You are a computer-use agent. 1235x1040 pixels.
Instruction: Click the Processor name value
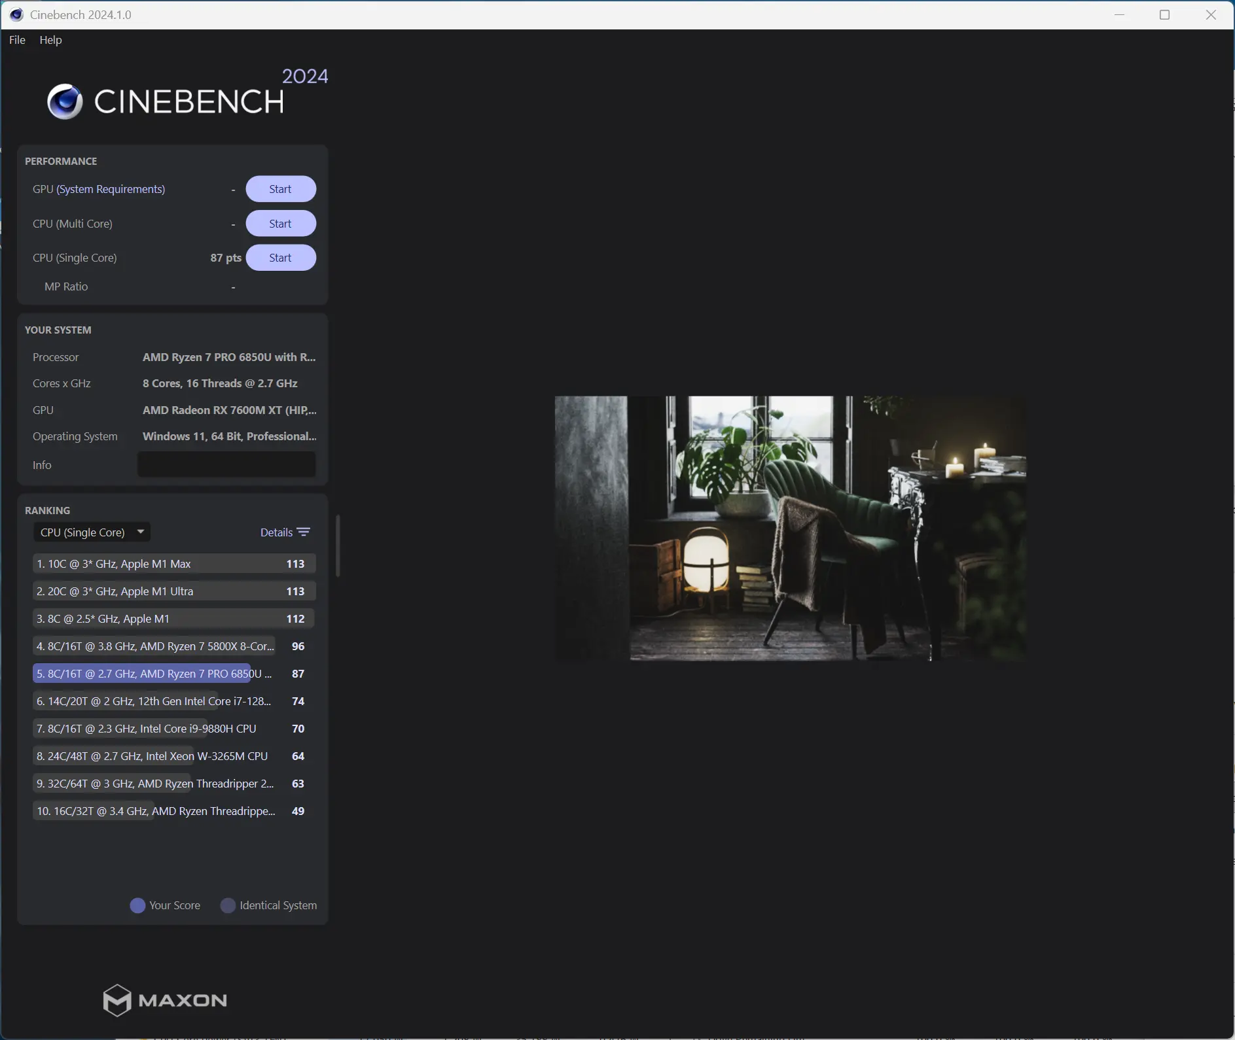(229, 357)
